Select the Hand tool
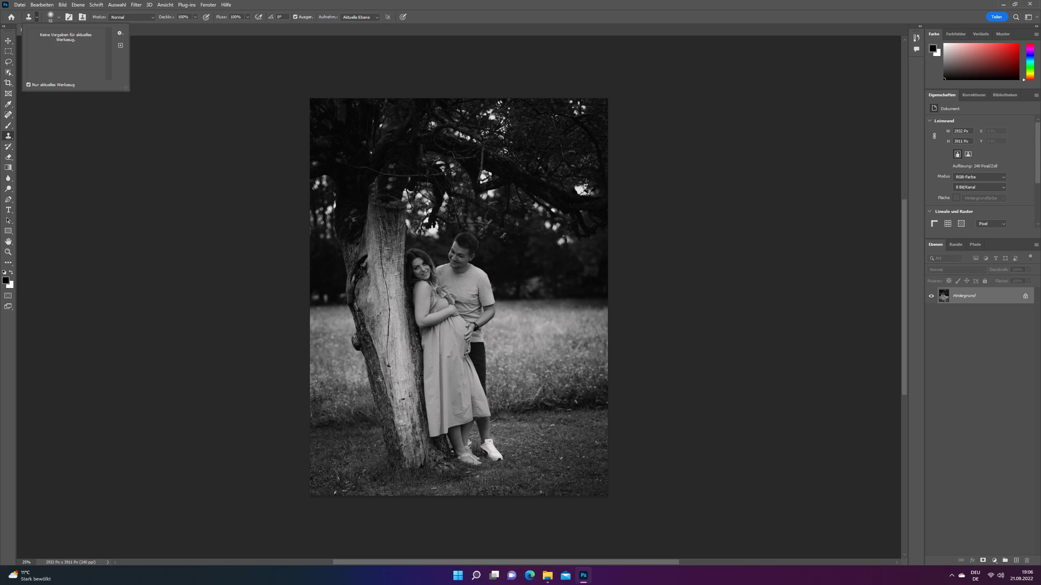The height and width of the screenshot is (585, 1041). tap(8, 241)
